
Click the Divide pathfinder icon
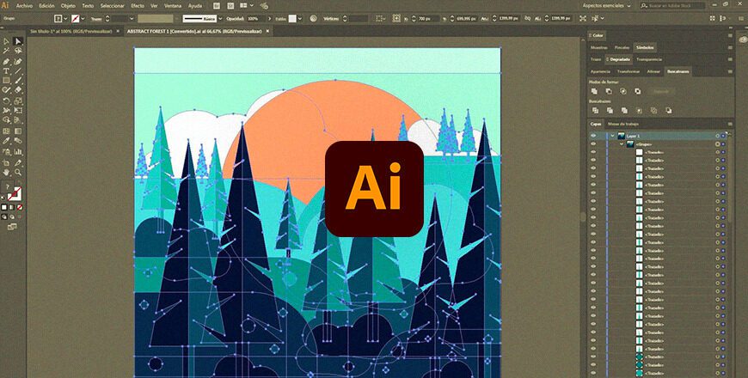coord(595,110)
